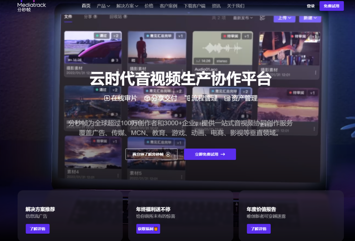Open the 新建 dropdown button
The height and width of the screenshot is (241, 355).
[x=310, y=18]
